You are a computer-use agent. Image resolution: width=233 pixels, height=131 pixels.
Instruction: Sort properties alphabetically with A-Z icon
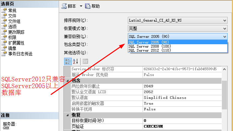coord(76,61)
